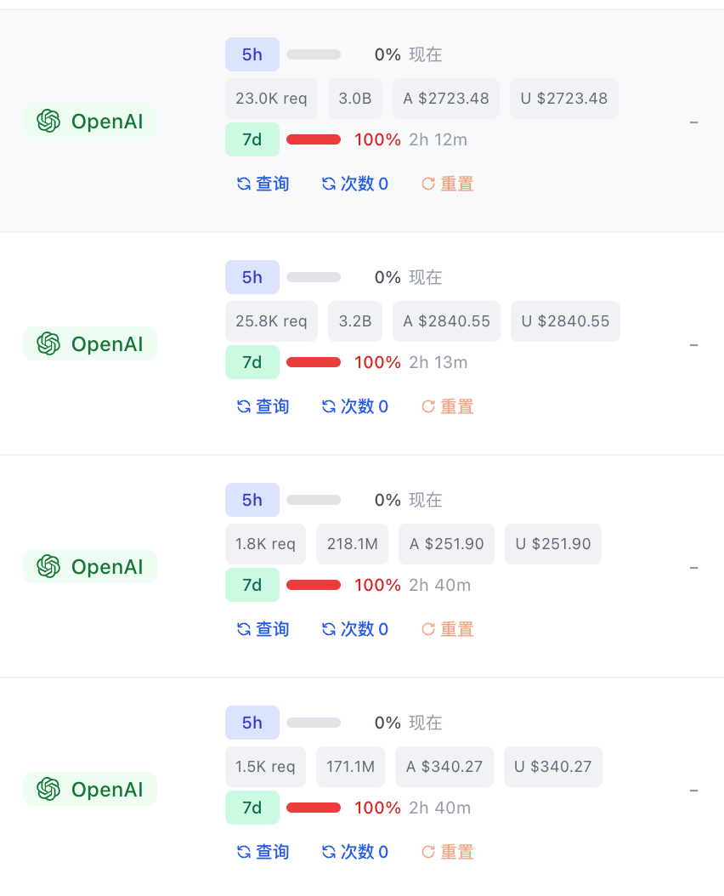Image resolution: width=724 pixels, height=896 pixels.
Task: Click OpenAI logo icon in third row
Action: pos(48,566)
